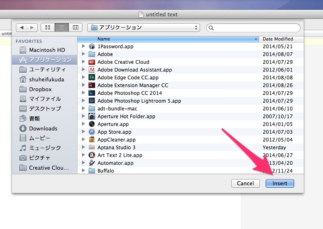This screenshot has height=229, width=323.
Task: Click the Adobe Edge Code CC.app icon
Action: (92, 78)
